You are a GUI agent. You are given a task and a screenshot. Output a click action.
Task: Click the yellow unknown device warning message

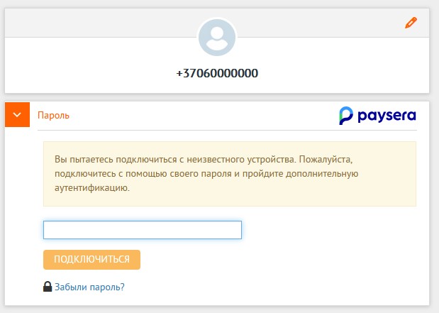point(229,173)
